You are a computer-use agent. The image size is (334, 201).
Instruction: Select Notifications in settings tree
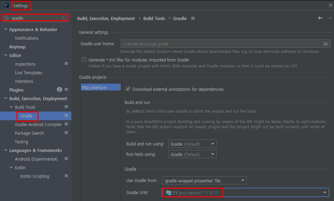click(x=27, y=38)
